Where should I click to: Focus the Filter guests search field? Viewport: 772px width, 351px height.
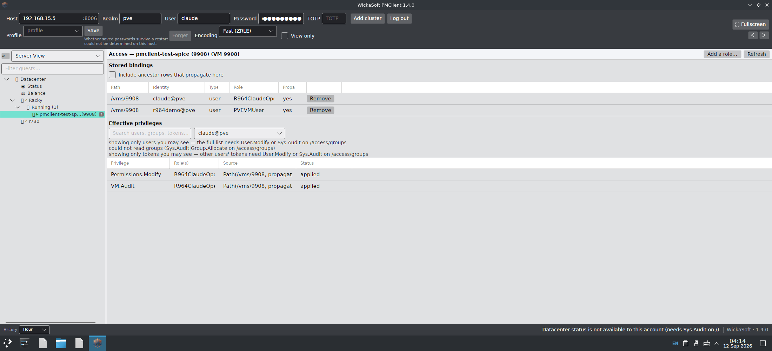tap(53, 68)
